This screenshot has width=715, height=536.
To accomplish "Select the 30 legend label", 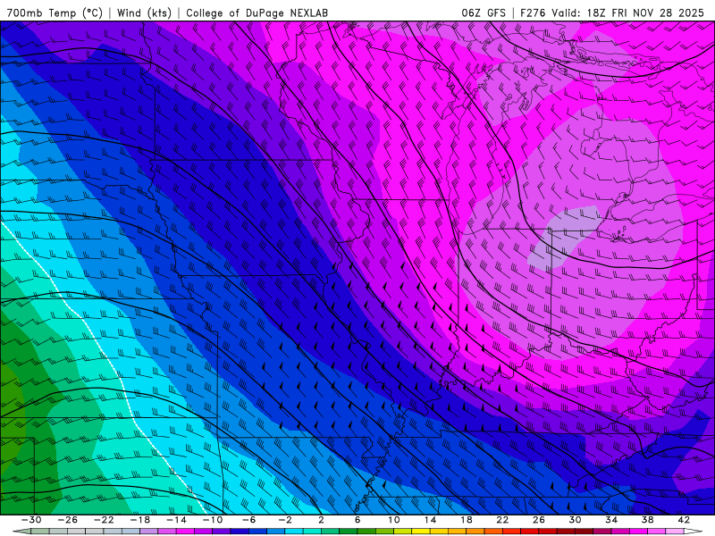I will coord(575,520).
